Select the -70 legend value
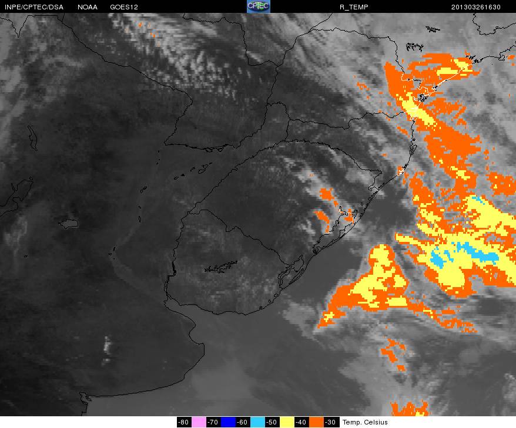This screenshot has height=428, width=516. [x=213, y=422]
